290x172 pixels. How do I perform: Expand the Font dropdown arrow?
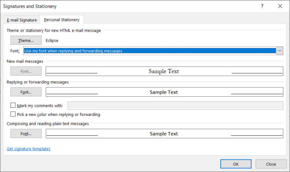click(280, 51)
